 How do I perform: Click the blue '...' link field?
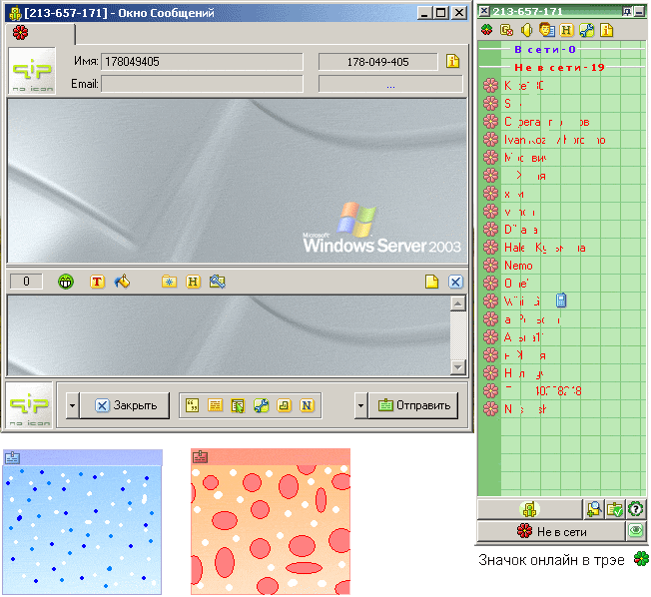click(x=390, y=84)
